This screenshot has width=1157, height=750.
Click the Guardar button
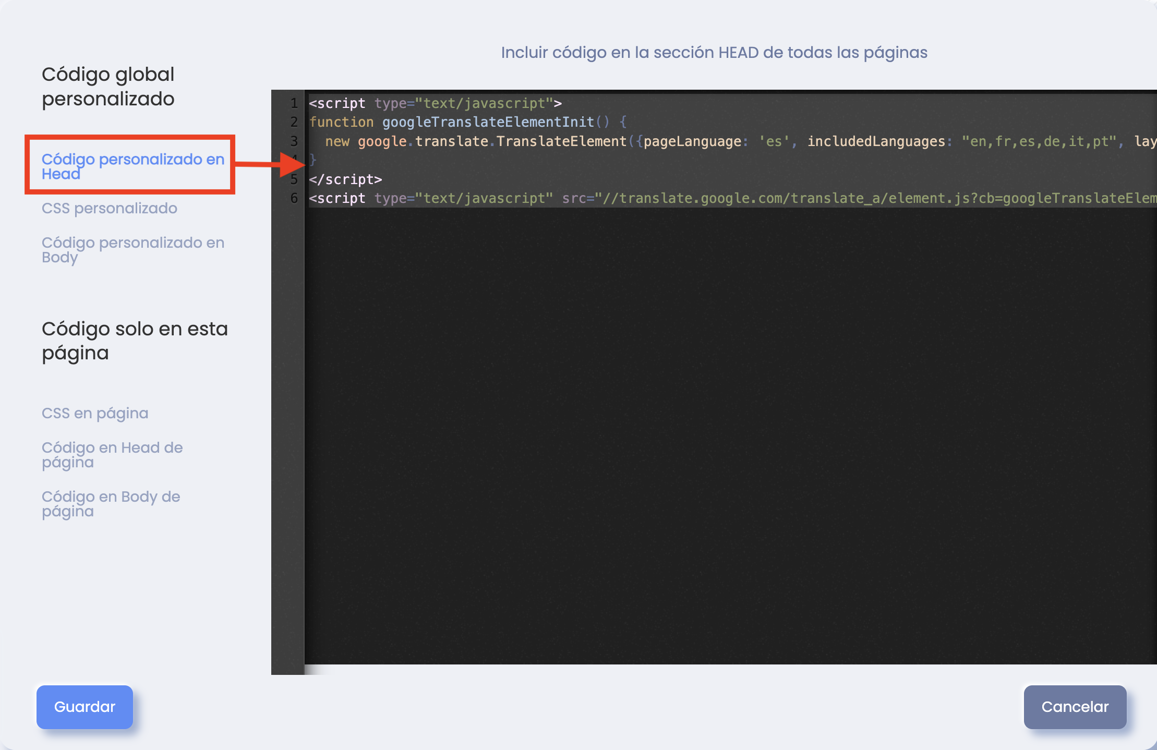click(x=85, y=707)
